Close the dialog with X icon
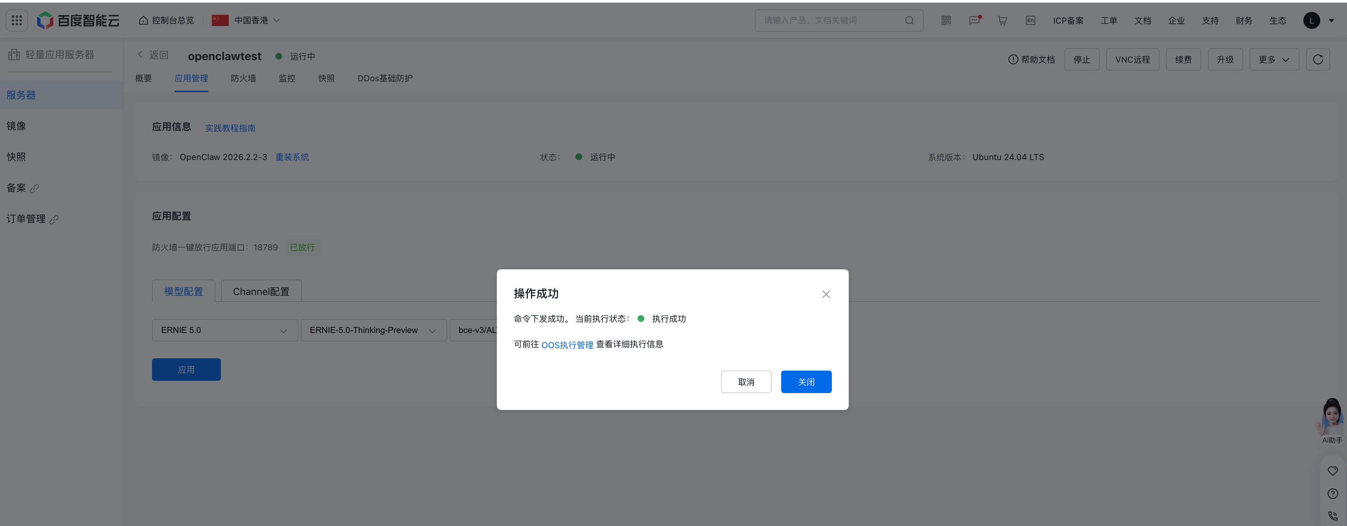The width and height of the screenshot is (1347, 526). click(x=826, y=294)
